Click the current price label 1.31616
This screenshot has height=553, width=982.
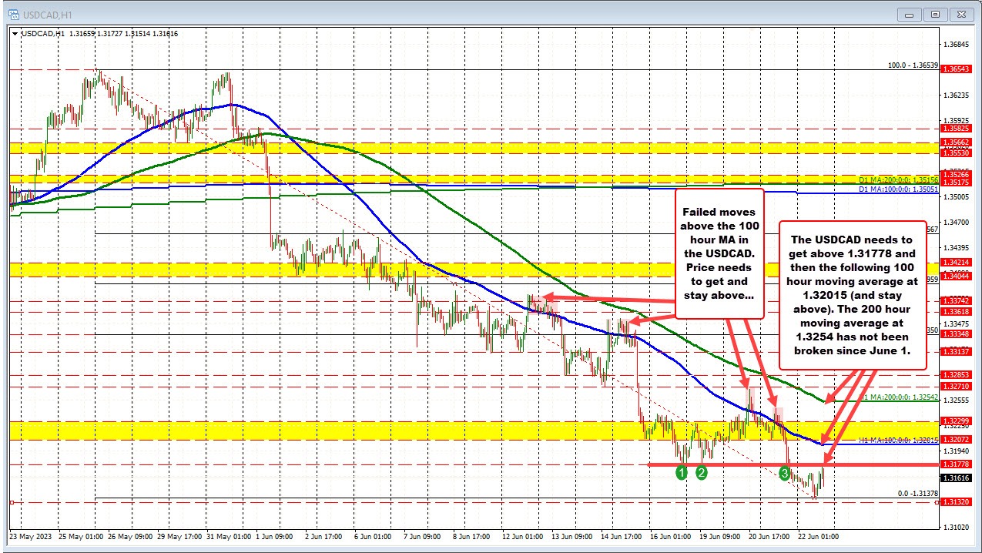[954, 478]
